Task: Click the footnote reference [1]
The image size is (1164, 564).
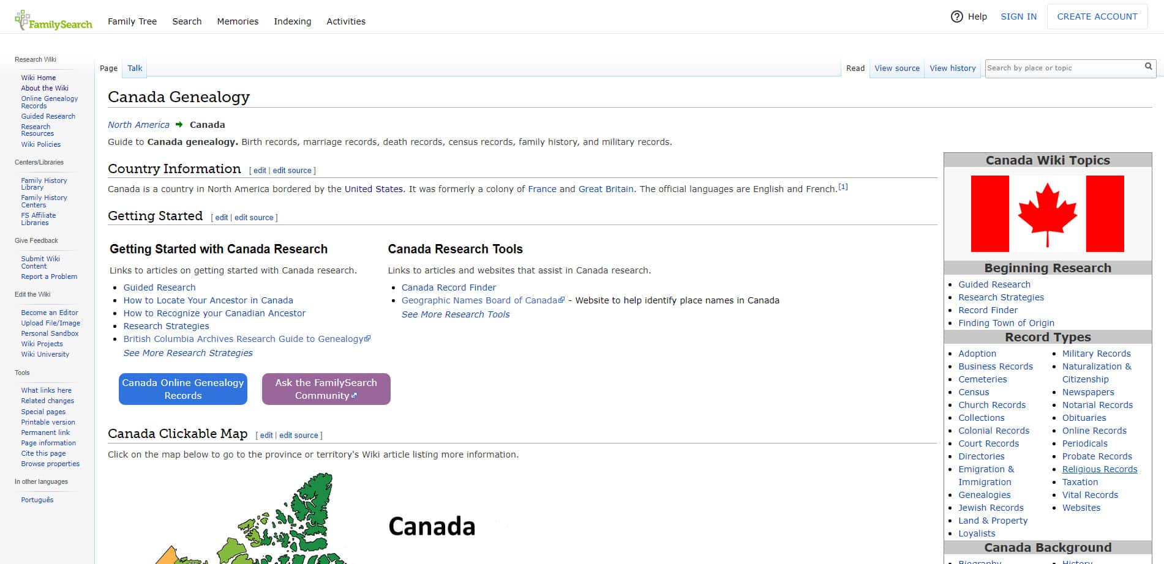Action: [x=843, y=187]
